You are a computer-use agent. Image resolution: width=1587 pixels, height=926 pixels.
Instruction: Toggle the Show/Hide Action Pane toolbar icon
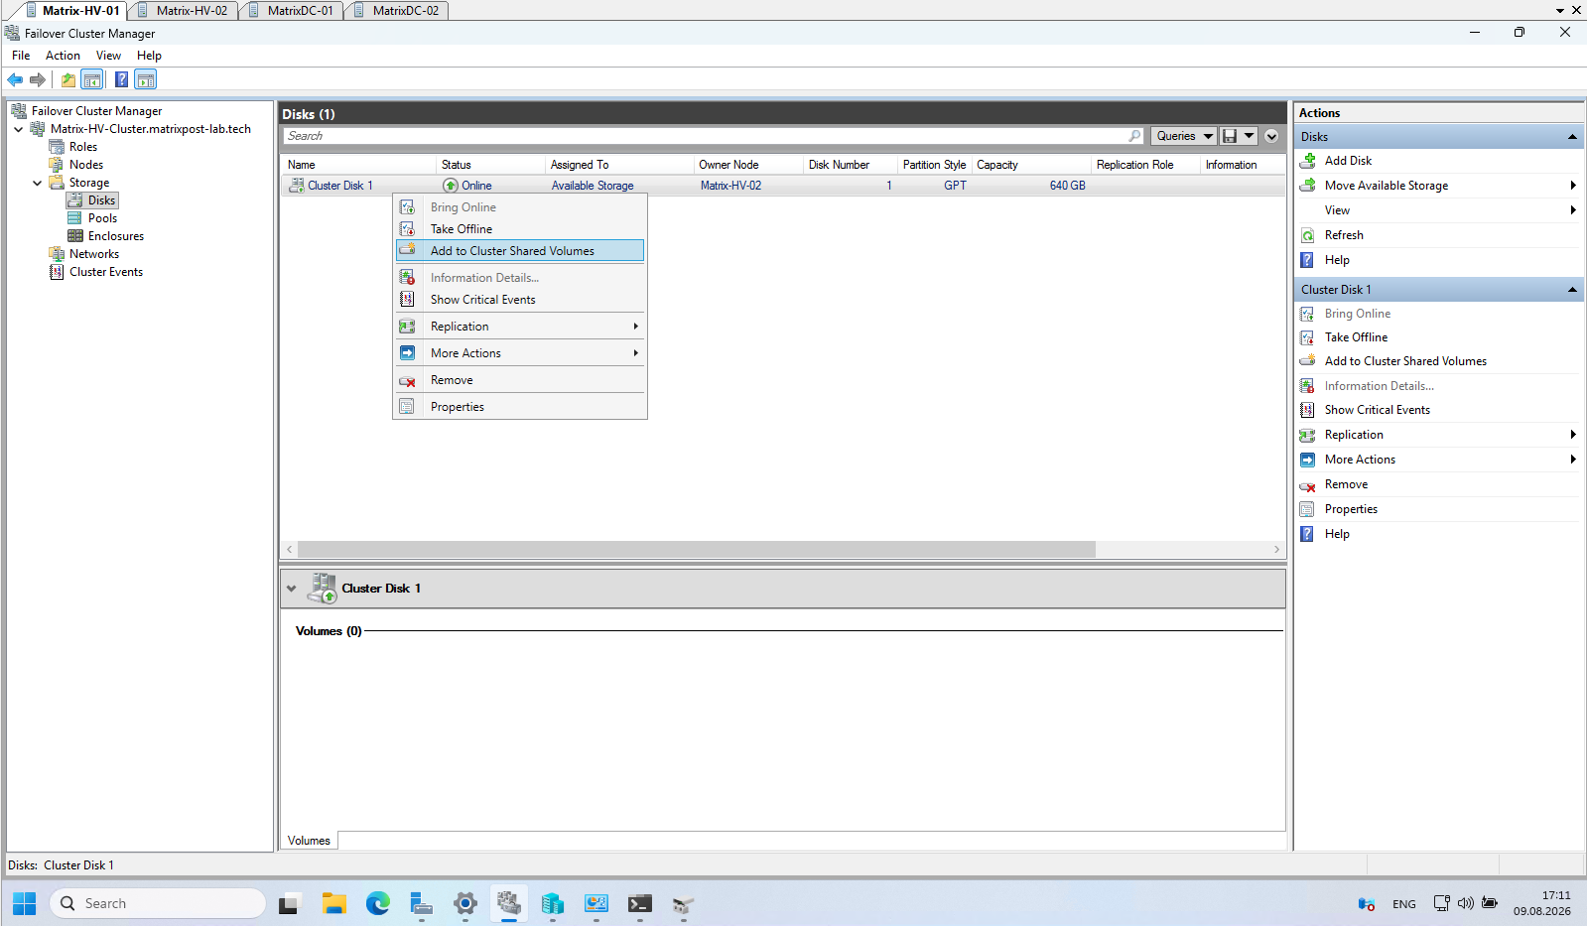(x=145, y=79)
